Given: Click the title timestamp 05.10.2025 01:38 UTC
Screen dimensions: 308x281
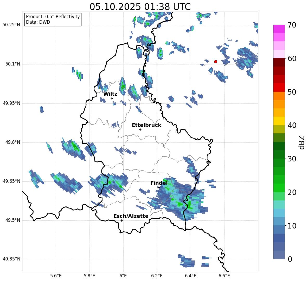Looking at the screenshot, I should pyautogui.click(x=140, y=7).
